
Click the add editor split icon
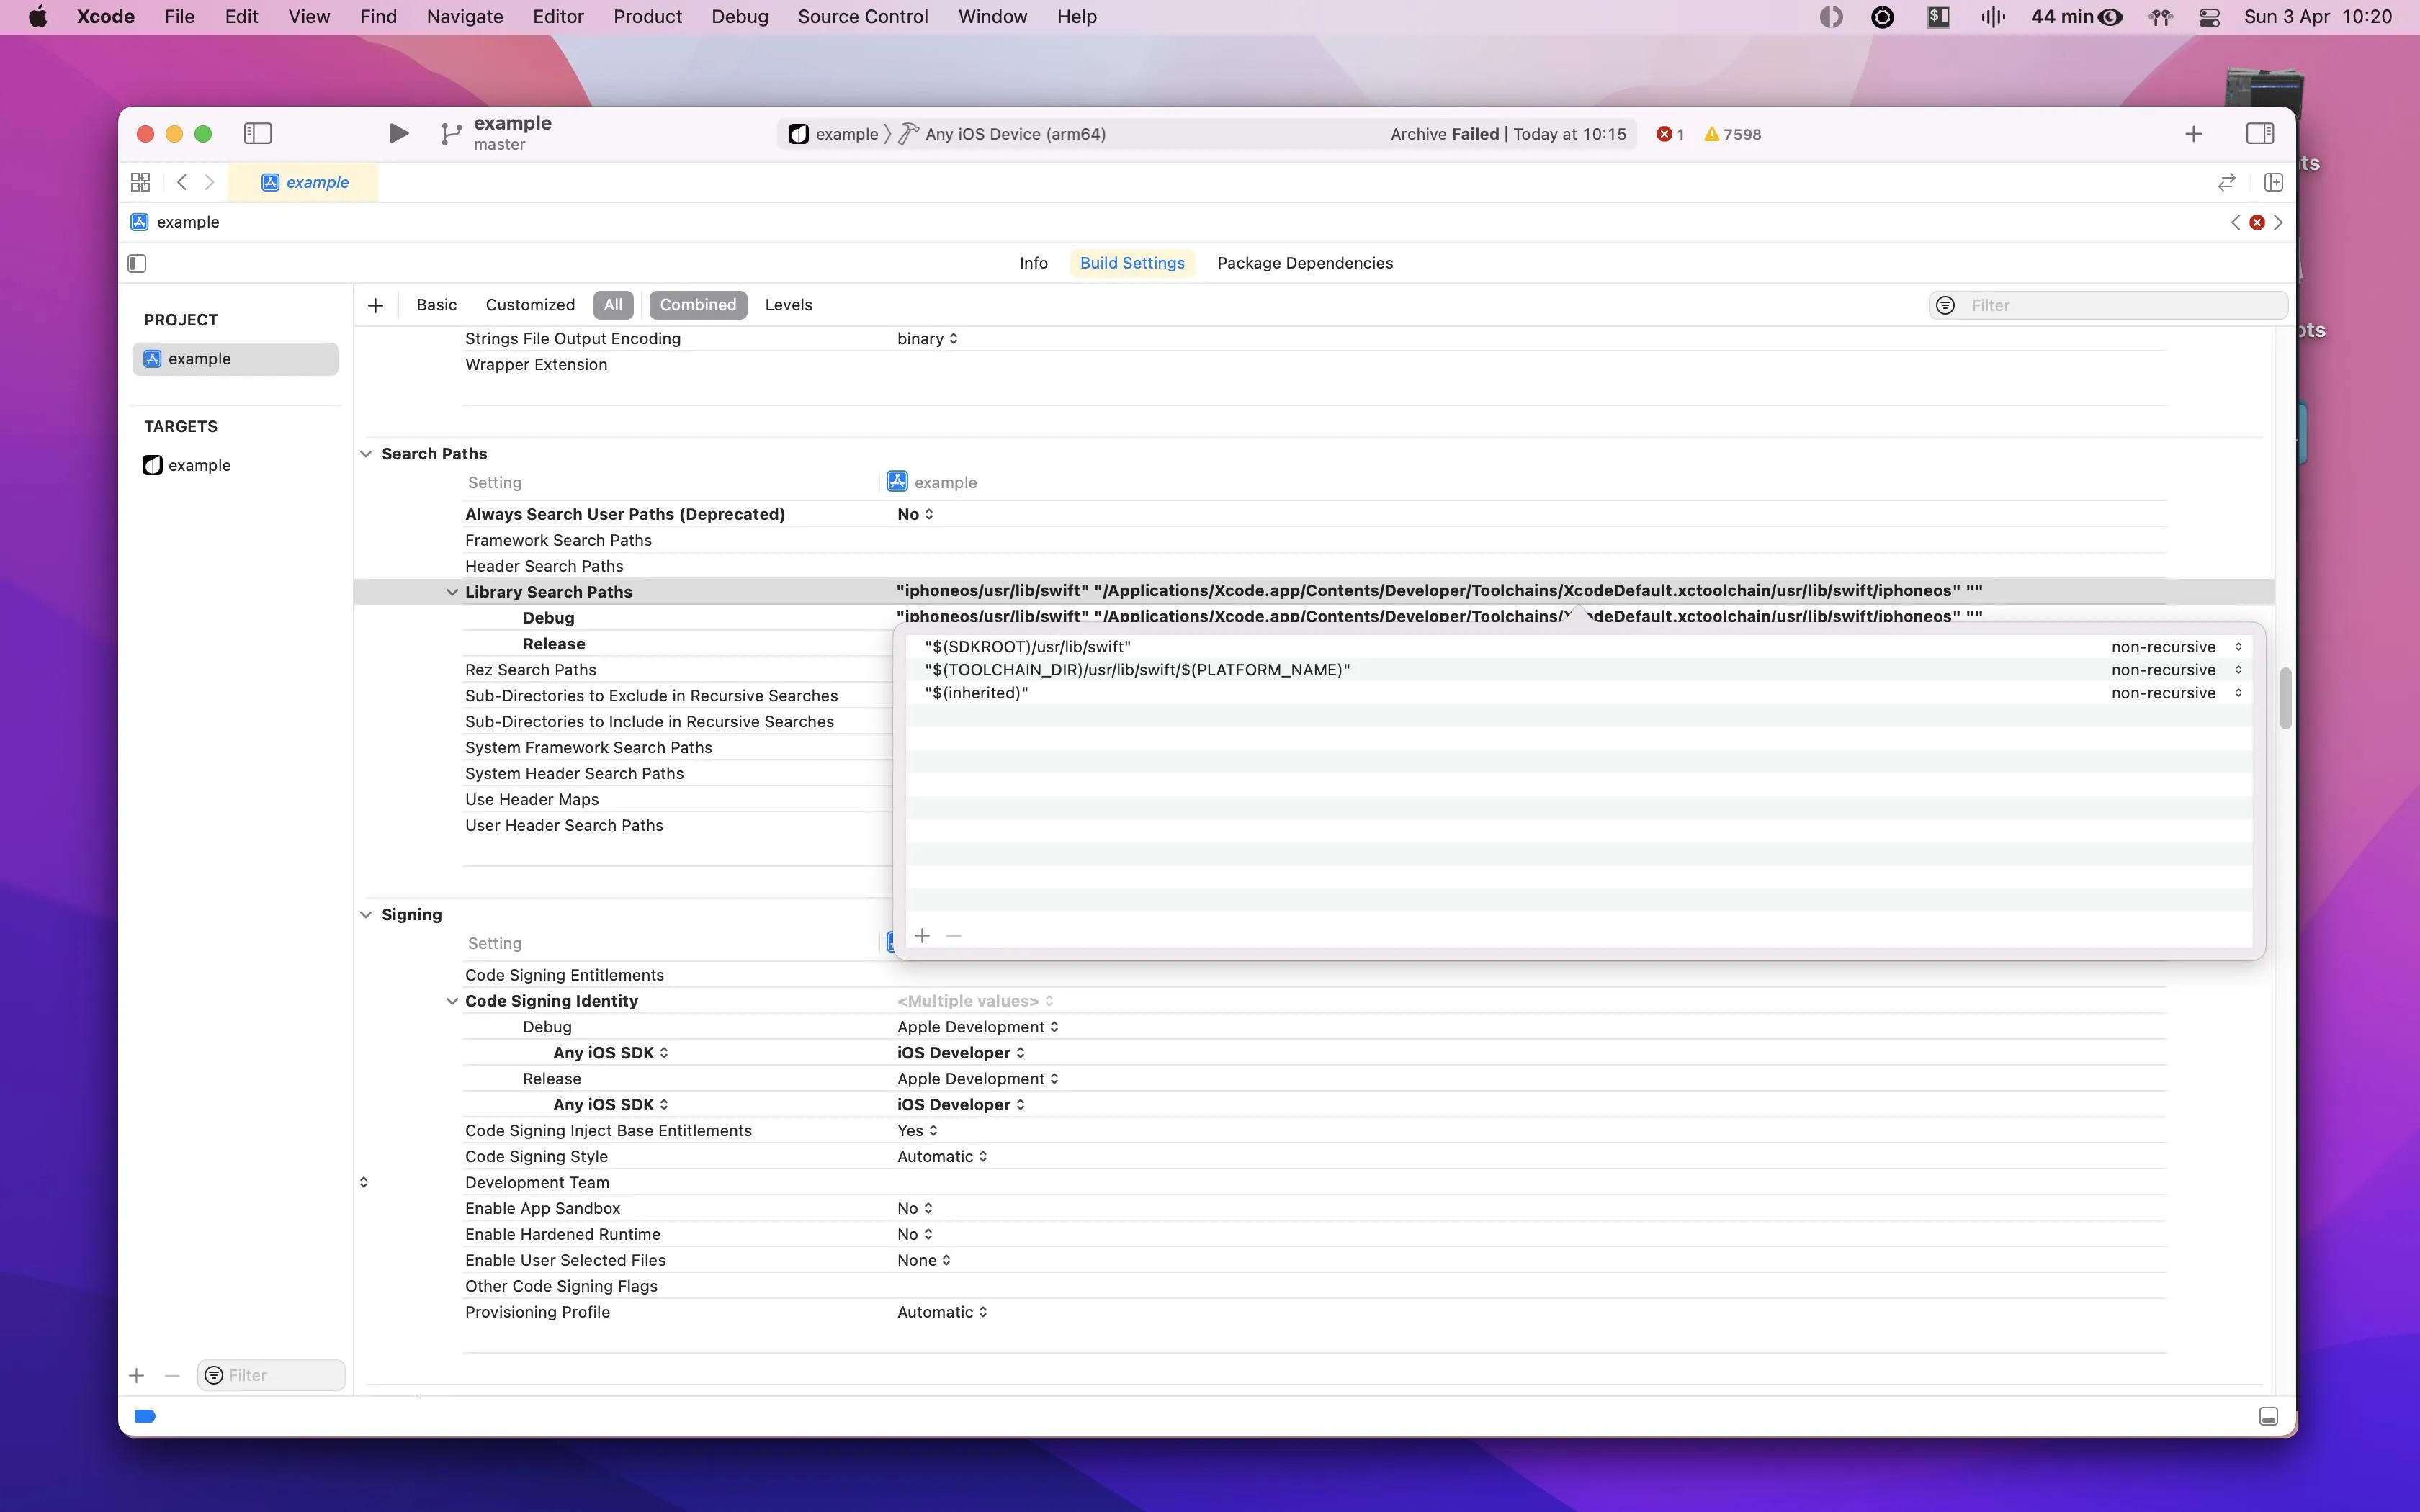point(2273,182)
